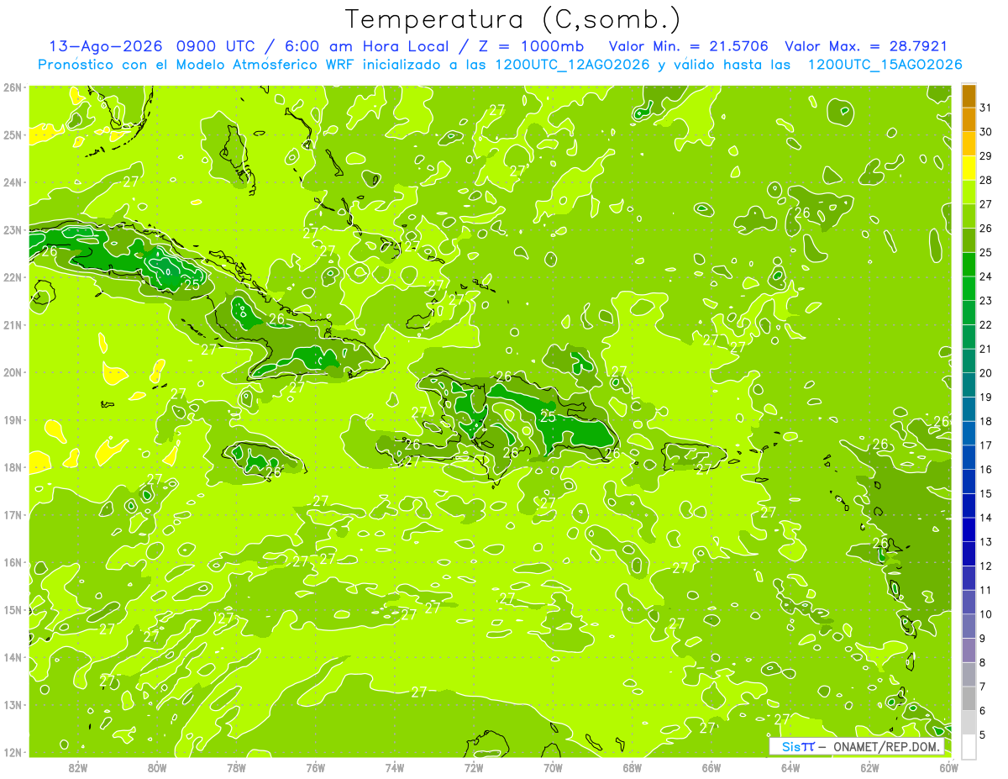Screen dimensions: 1008x779
Task: Select the yellow 28–29 legend color swatch
Action: (969, 169)
